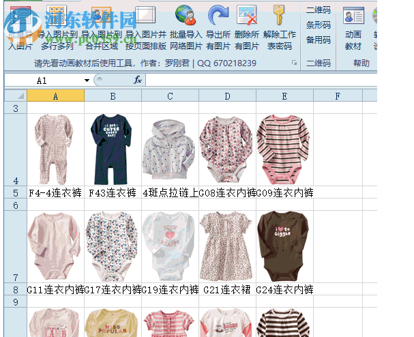
Task: Click 导入图片并按页面排版 icon
Action: click(x=145, y=15)
